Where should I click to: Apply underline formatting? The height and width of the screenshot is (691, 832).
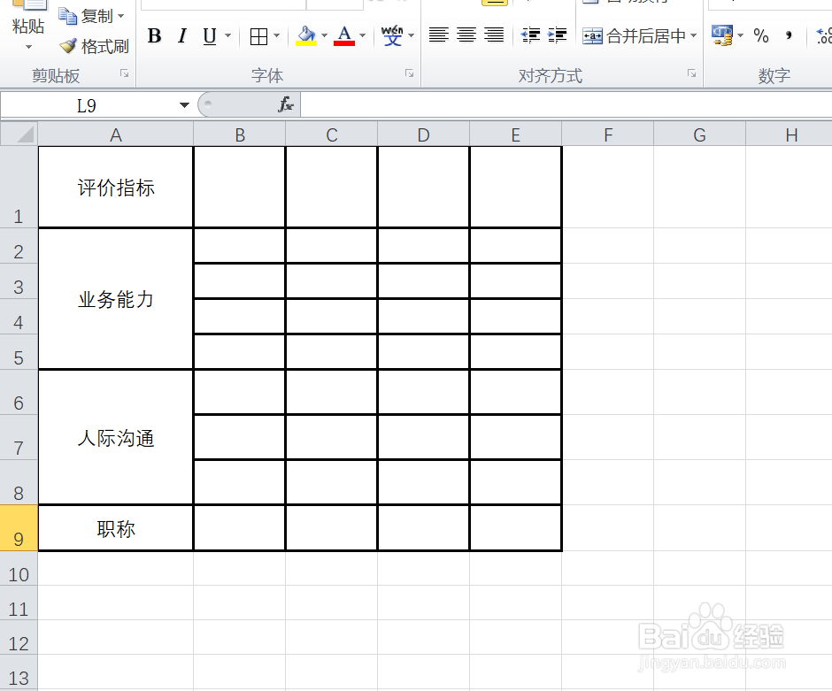point(210,36)
